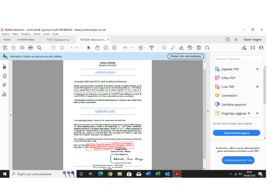This screenshot has width=274, height=194.
Task: Click the zoom in plus icon
Action: (x=114, y=48)
